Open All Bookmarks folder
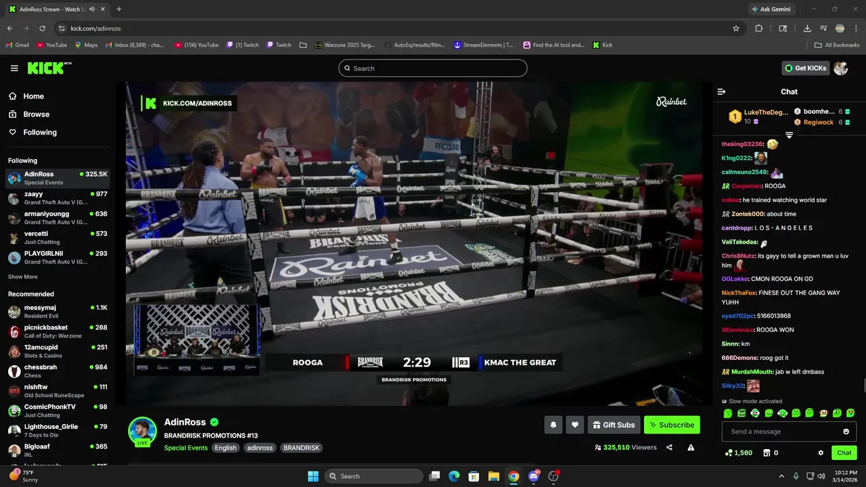866x487 pixels. tap(837, 45)
